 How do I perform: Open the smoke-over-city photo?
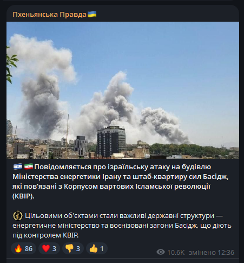tap(123, 90)
